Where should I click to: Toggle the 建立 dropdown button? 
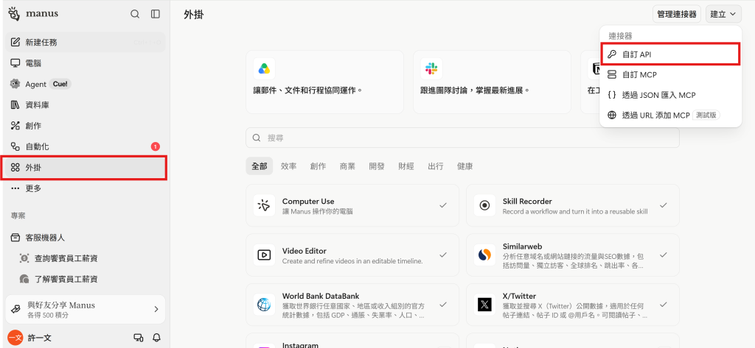[724, 15]
